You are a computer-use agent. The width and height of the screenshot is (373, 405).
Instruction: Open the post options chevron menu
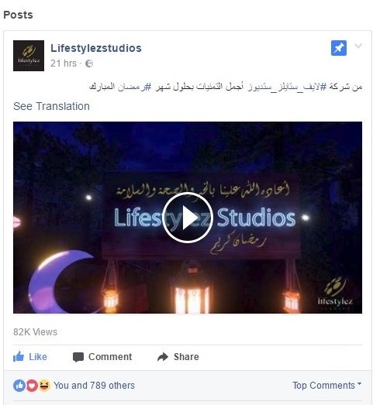[358, 46]
